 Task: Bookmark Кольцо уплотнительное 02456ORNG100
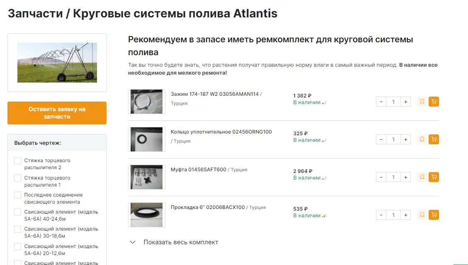coord(422,139)
